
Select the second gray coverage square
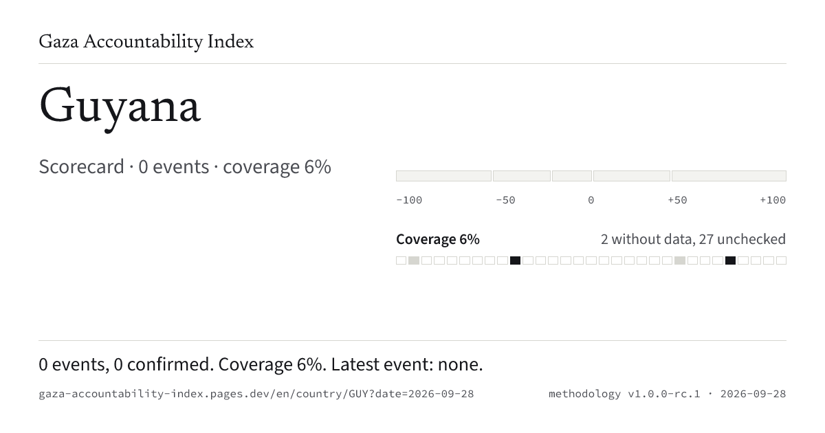680,260
